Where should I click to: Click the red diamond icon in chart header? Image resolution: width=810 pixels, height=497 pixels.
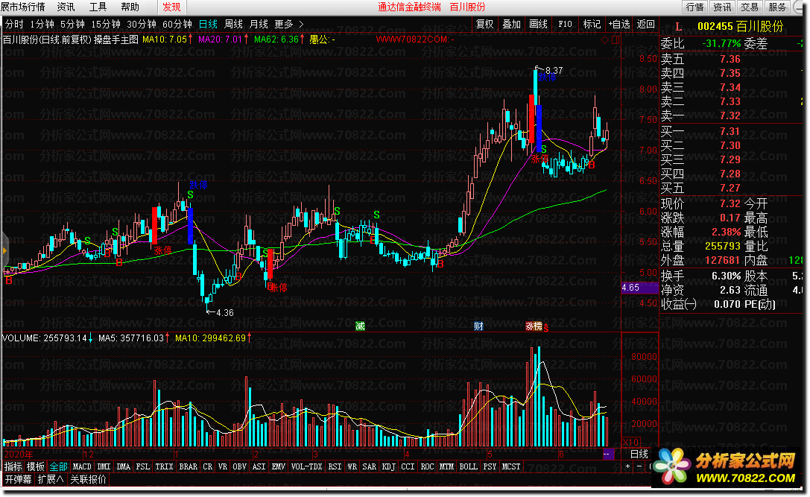click(x=604, y=39)
